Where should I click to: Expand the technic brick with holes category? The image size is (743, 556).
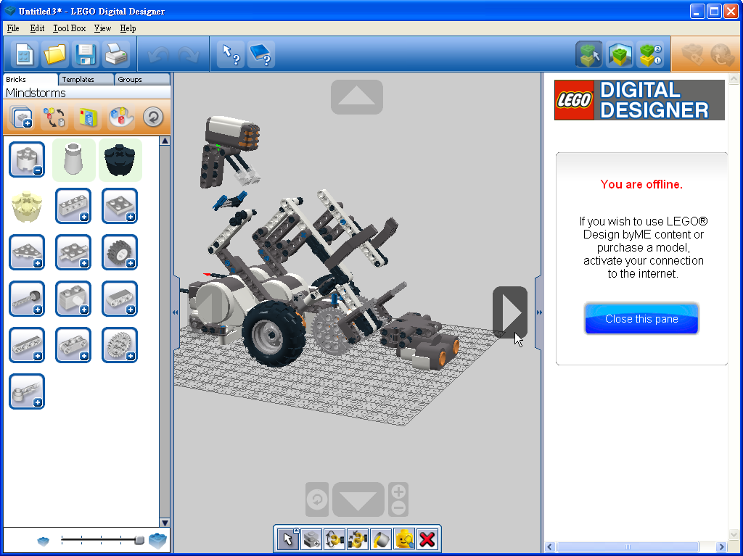point(73,206)
